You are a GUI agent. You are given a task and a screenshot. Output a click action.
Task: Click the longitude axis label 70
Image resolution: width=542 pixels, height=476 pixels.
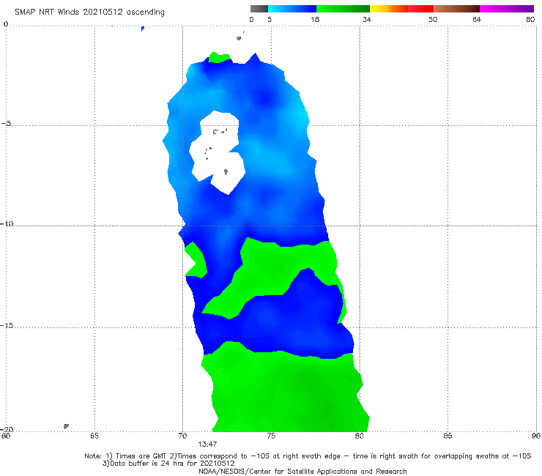pyautogui.click(x=182, y=436)
